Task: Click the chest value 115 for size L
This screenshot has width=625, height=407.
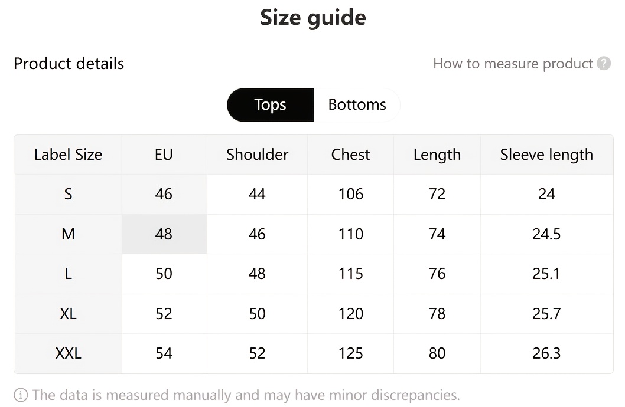Action: pos(350,274)
